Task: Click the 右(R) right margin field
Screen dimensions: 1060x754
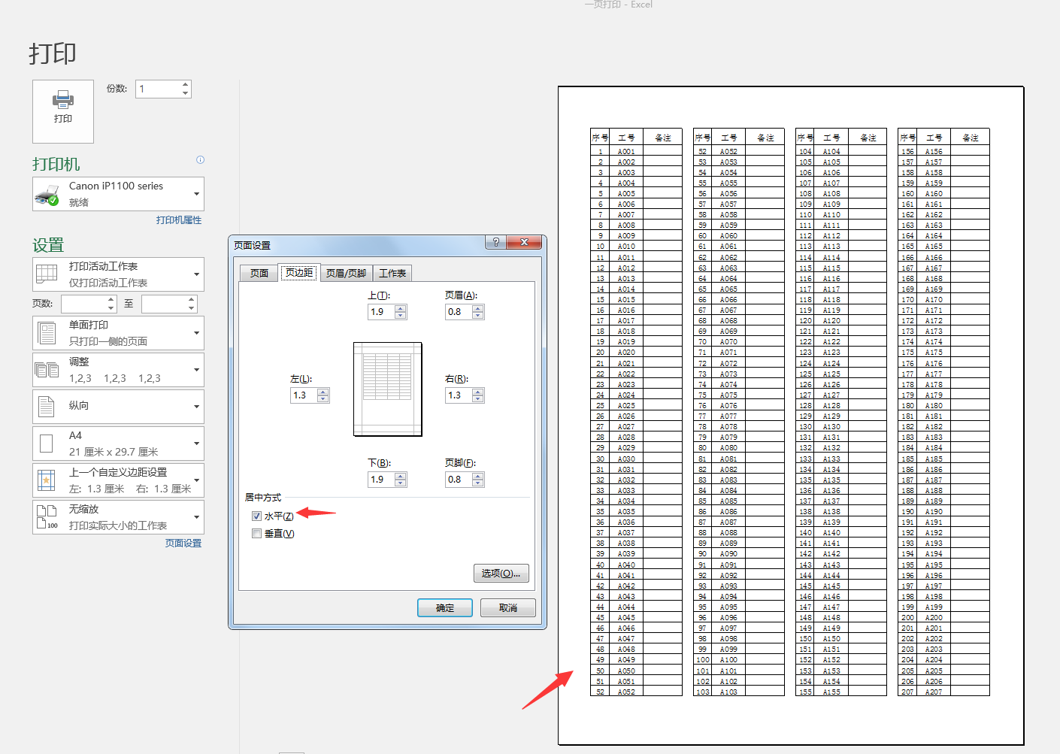Action: (x=459, y=395)
